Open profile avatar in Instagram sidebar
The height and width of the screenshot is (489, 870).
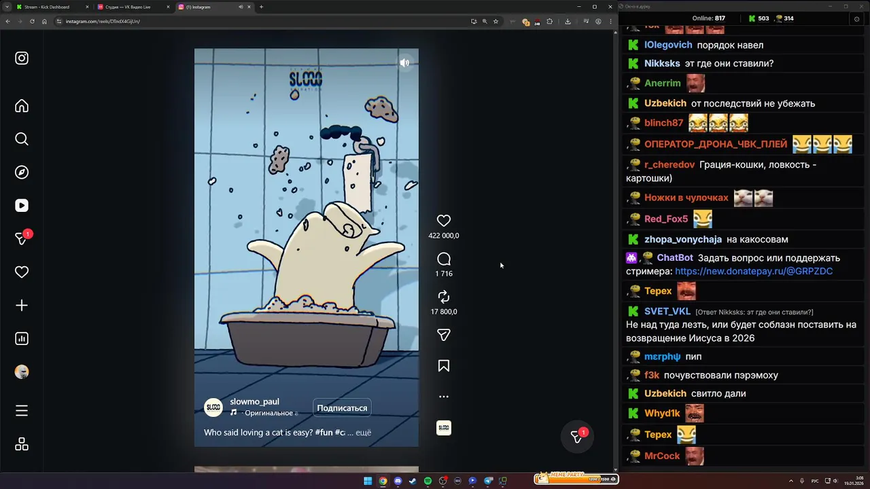[x=22, y=372]
